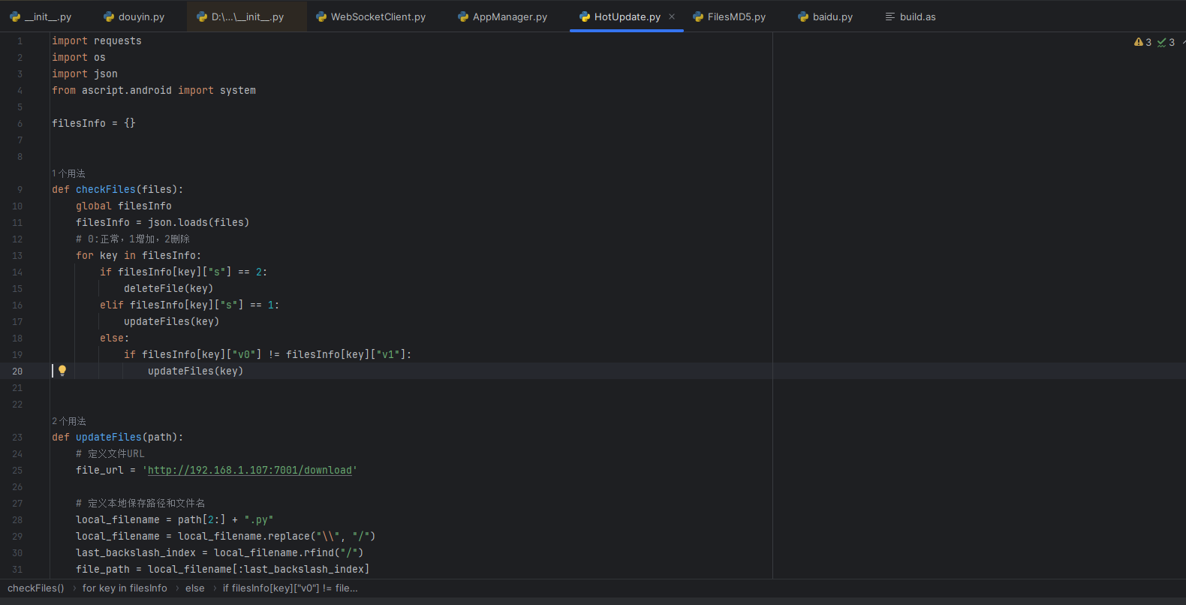Select 'for key in filesInfo' breadcrumb
The image size is (1186, 605).
[x=125, y=588]
